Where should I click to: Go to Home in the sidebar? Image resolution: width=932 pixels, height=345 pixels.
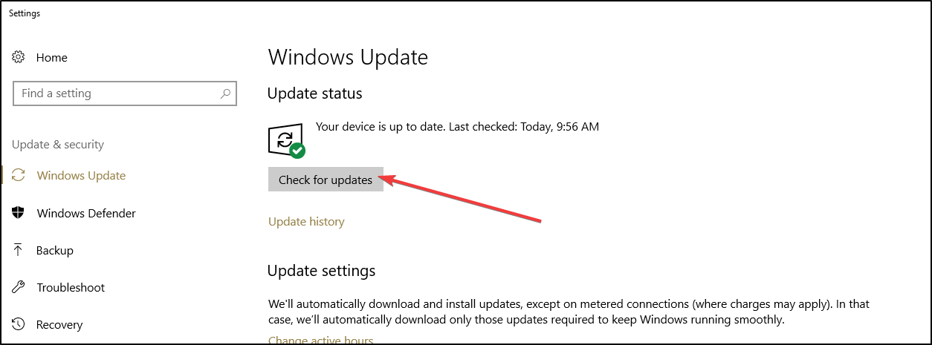coord(51,57)
